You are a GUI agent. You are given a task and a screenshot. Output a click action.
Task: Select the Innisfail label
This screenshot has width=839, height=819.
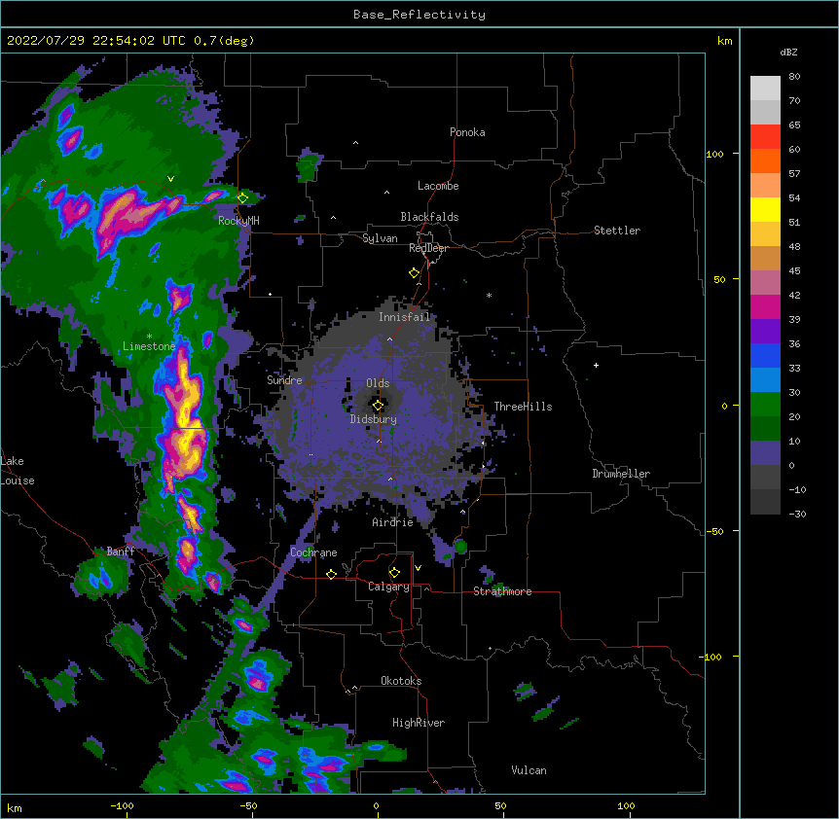(x=404, y=317)
